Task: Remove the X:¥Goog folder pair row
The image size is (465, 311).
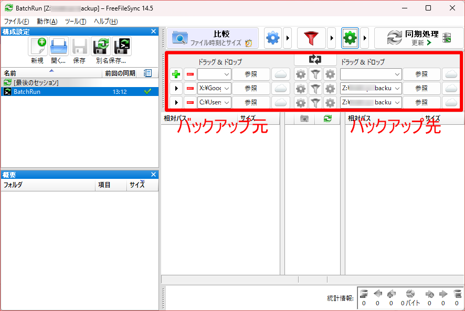Action: pos(190,88)
